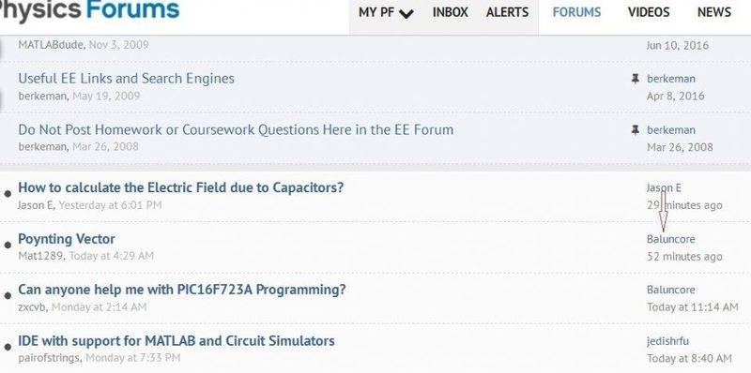
Task: Open the NEWS section
Action: tap(714, 12)
